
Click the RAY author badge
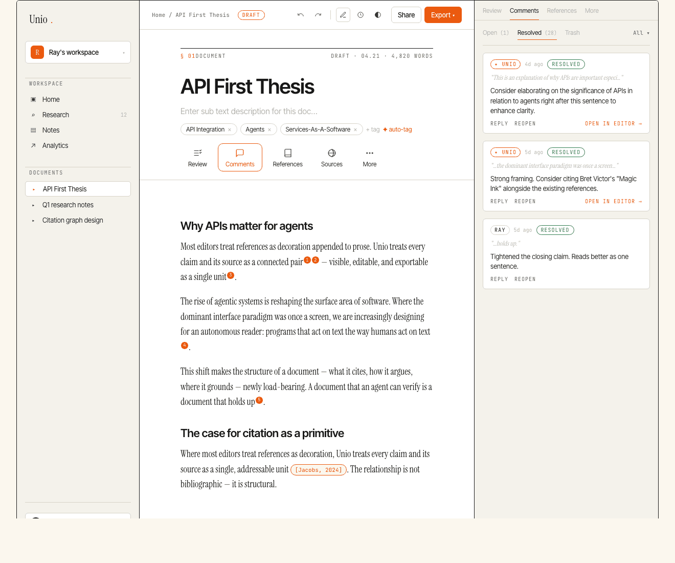500,230
